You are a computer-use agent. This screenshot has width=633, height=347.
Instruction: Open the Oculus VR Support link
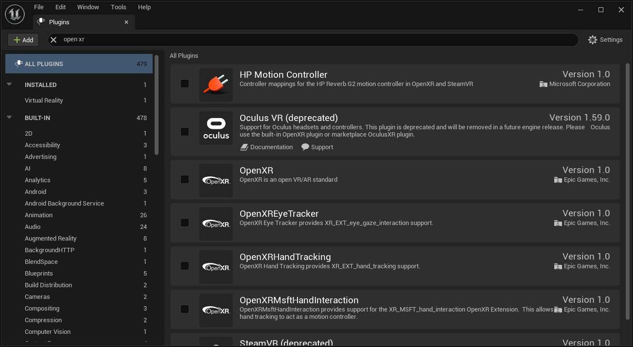coord(317,147)
